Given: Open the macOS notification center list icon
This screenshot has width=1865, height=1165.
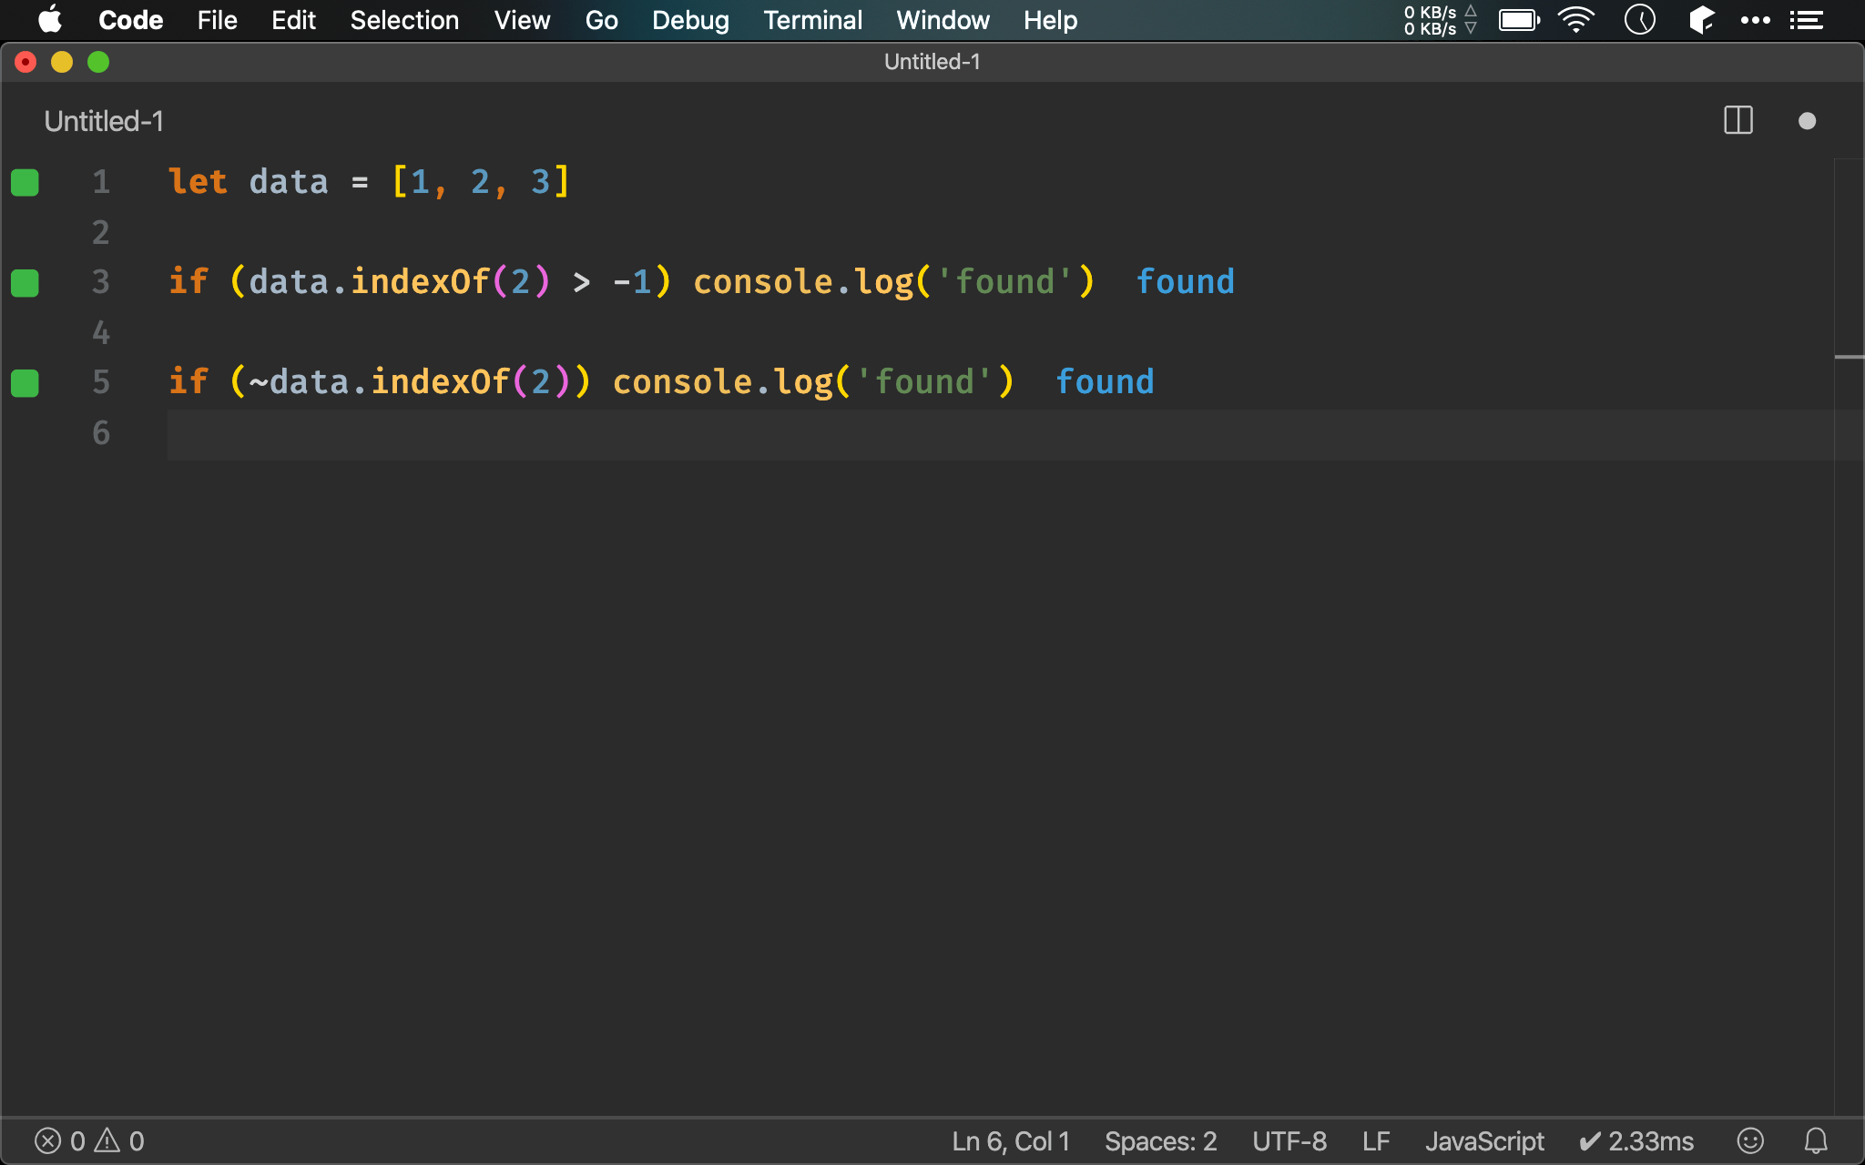Looking at the screenshot, I should tap(1806, 20).
